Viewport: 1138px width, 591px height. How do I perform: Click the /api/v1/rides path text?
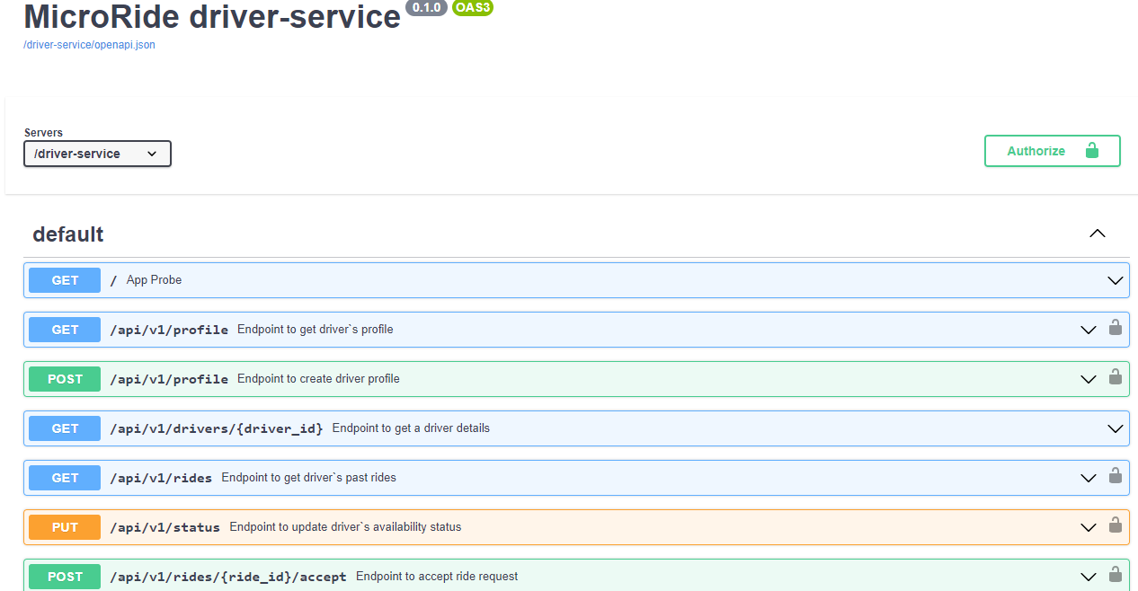point(161,478)
